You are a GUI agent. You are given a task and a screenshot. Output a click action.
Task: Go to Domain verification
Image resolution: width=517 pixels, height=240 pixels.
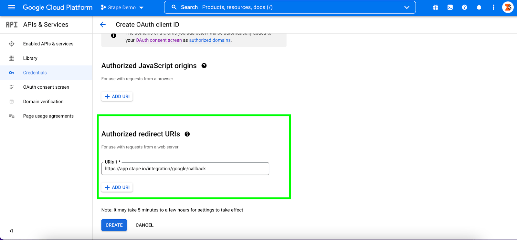point(43,102)
